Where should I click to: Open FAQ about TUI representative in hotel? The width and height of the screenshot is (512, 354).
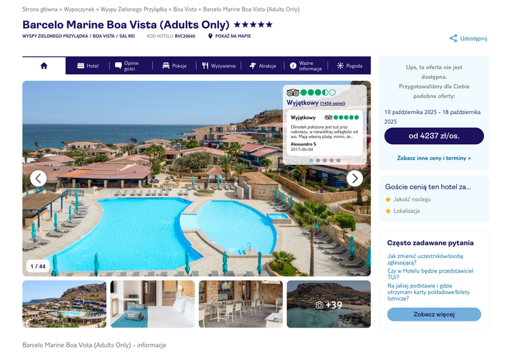tap(430, 274)
